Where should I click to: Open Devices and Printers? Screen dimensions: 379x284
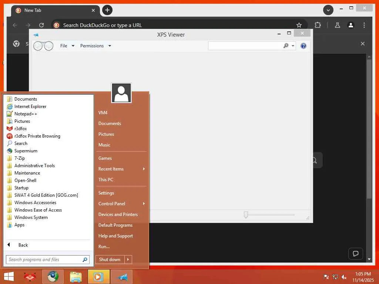tap(118, 214)
